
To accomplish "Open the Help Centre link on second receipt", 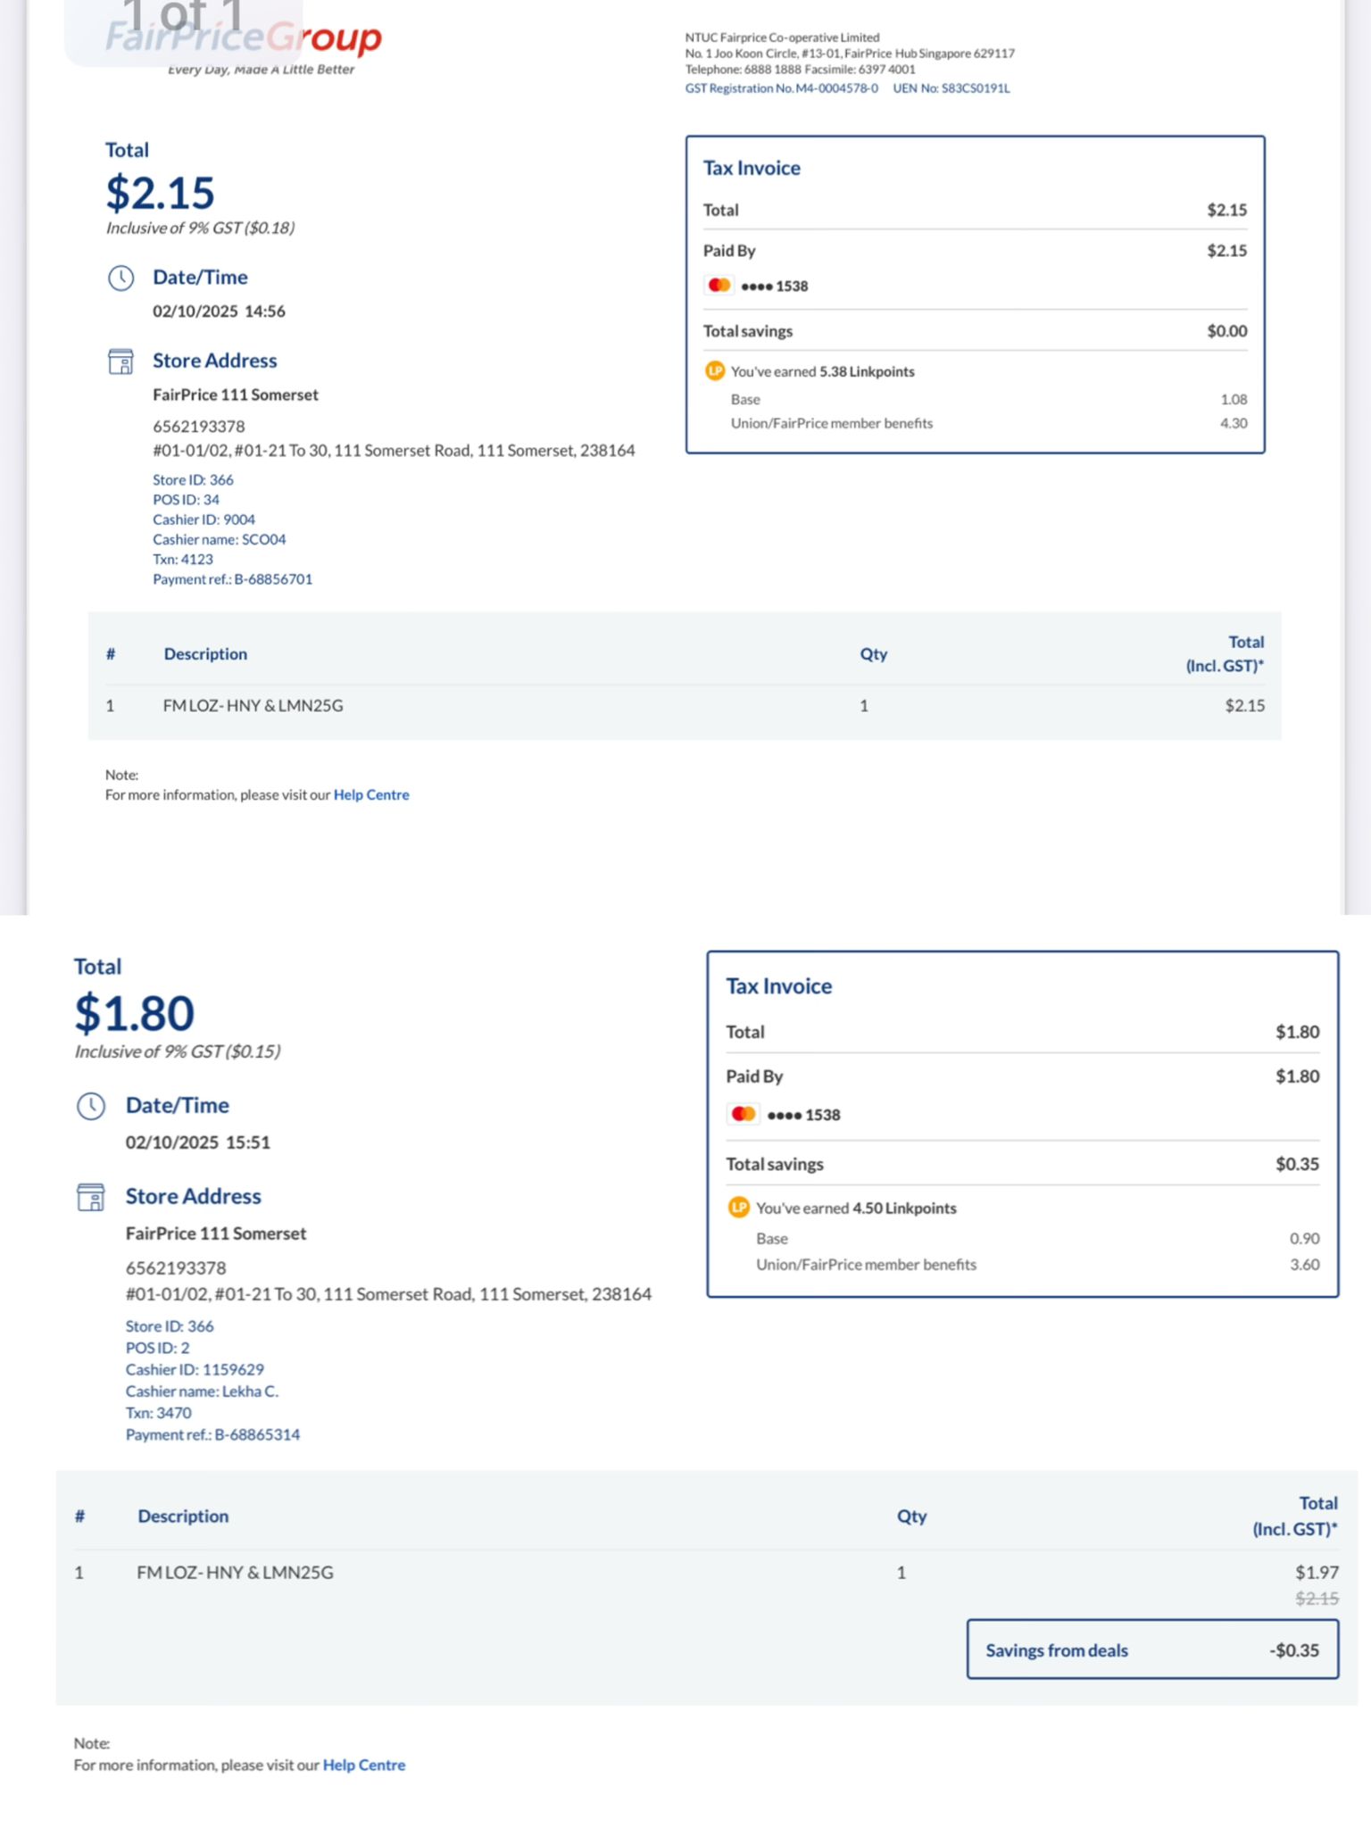I will click(x=364, y=1765).
